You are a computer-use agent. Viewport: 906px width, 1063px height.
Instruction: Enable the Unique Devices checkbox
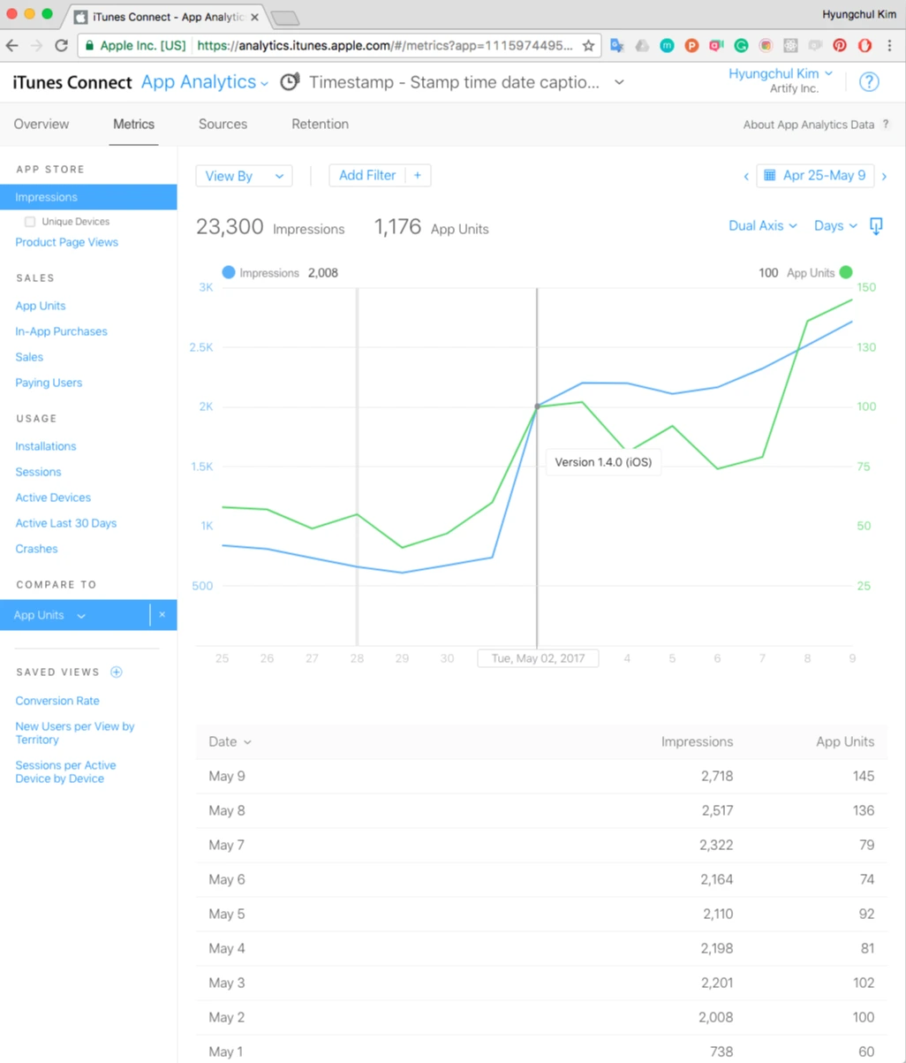pyautogui.click(x=30, y=222)
